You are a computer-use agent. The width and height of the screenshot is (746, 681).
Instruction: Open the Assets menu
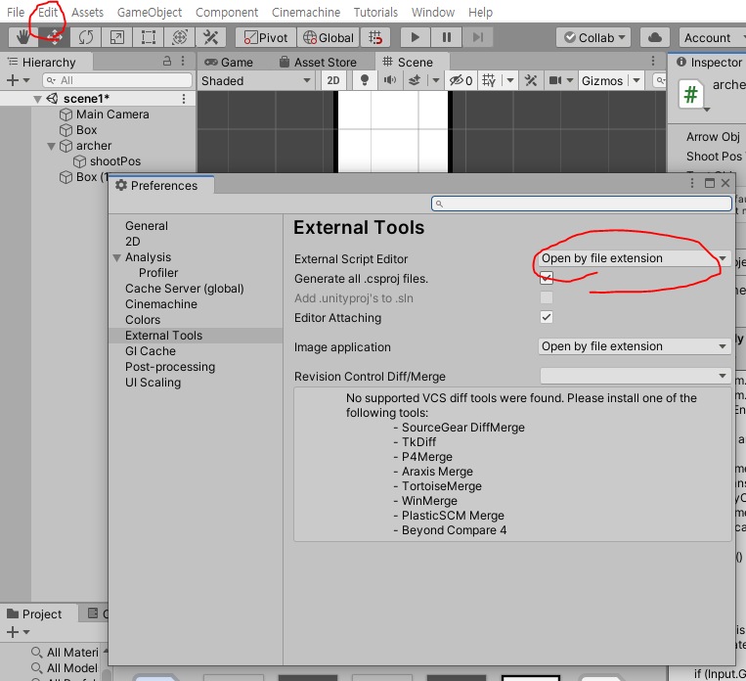87,13
